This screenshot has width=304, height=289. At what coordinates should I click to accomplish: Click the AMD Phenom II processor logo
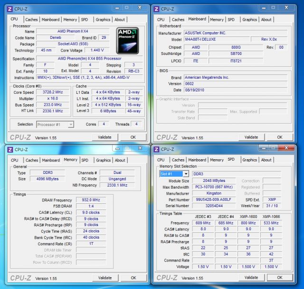click(x=127, y=41)
